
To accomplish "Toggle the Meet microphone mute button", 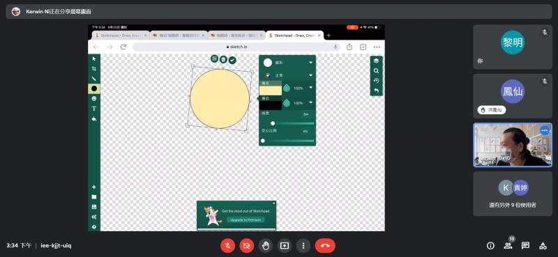I will click(x=228, y=246).
